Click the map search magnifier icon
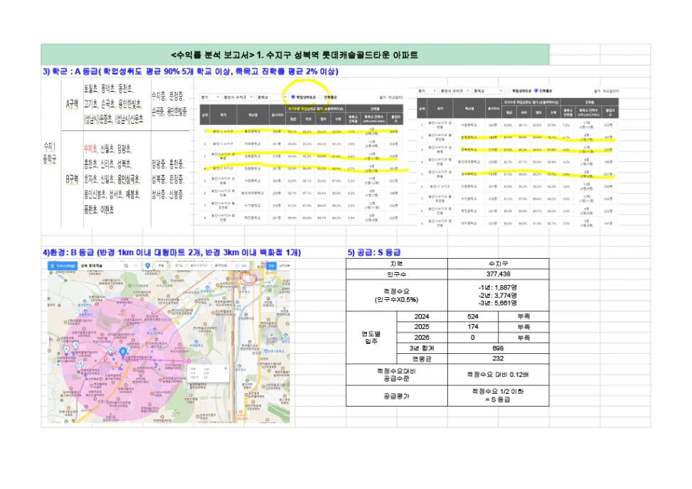Image resolution: width=692 pixels, height=489 pixels. click(x=126, y=266)
